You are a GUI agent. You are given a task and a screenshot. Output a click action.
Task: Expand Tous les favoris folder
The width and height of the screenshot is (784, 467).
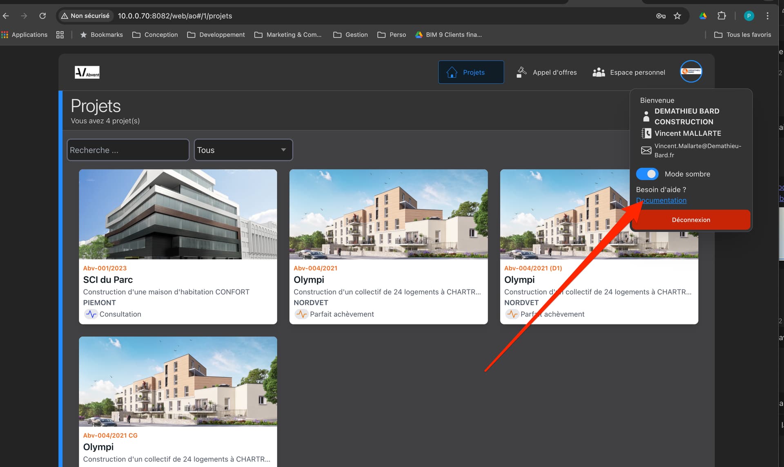[742, 35]
